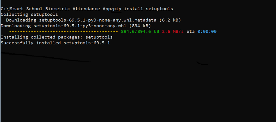Click the long black scribble under the output
This screenshot has height=122, width=276.
[x=45, y=57]
